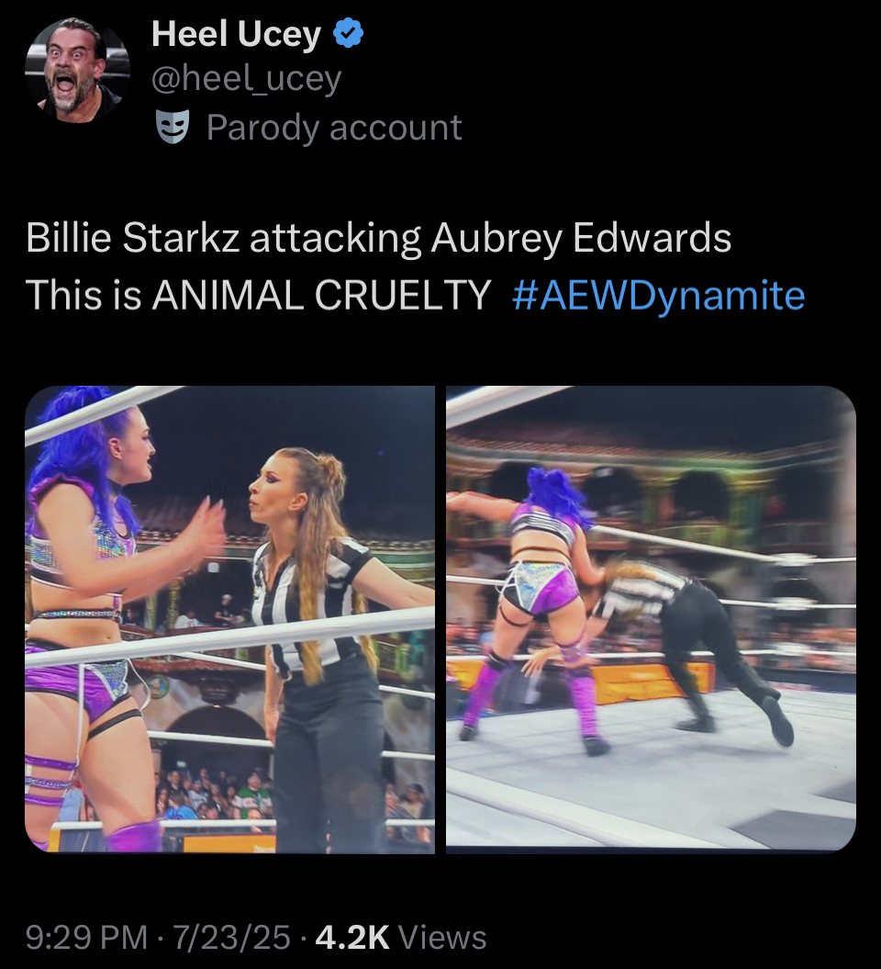Open the #AEWDynamite hashtag
The image size is (881, 969).
(659, 295)
